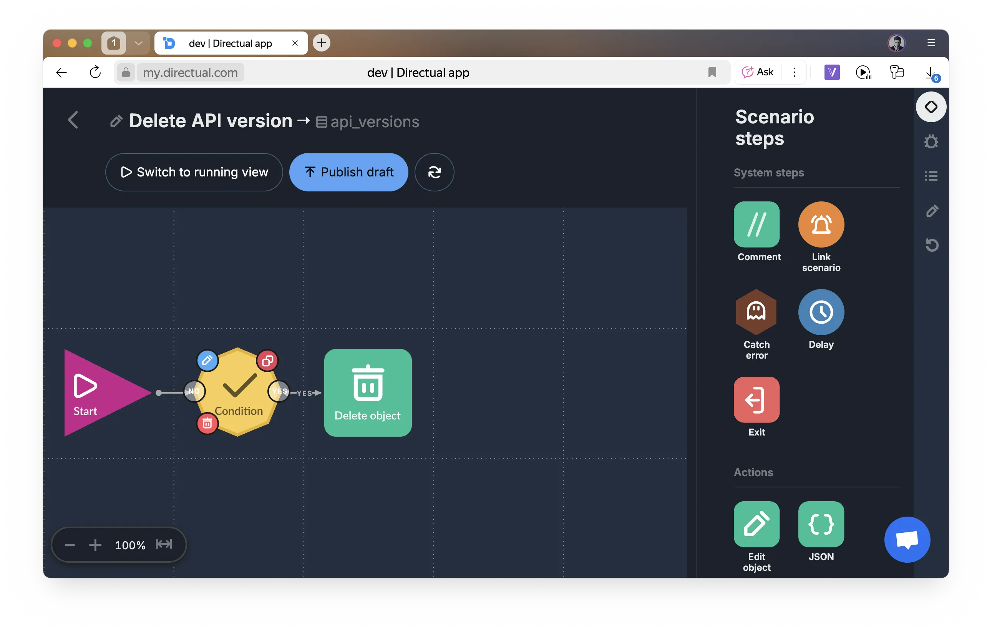This screenshot has height=635, width=992.
Task: Click the duplicate icon on Condition node
Action: tap(267, 361)
